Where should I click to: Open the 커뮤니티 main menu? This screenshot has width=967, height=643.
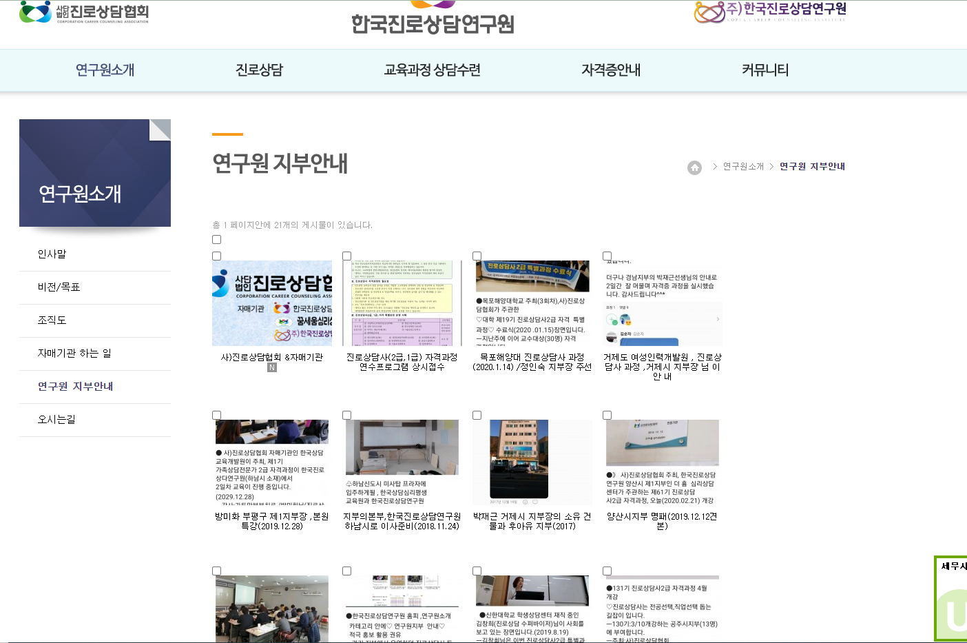(765, 70)
